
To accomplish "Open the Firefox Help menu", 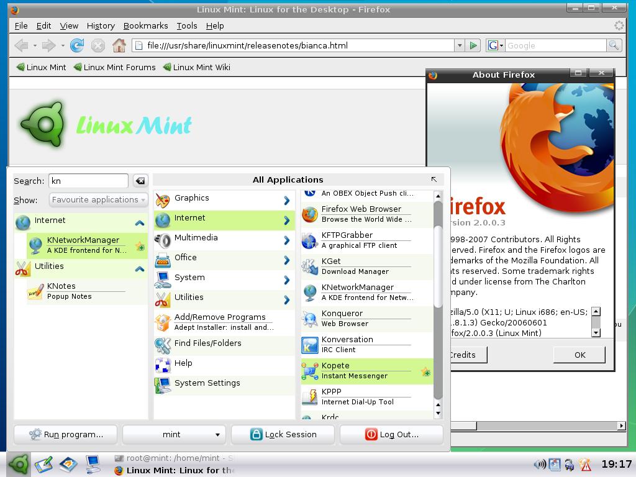I will pyautogui.click(x=214, y=26).
